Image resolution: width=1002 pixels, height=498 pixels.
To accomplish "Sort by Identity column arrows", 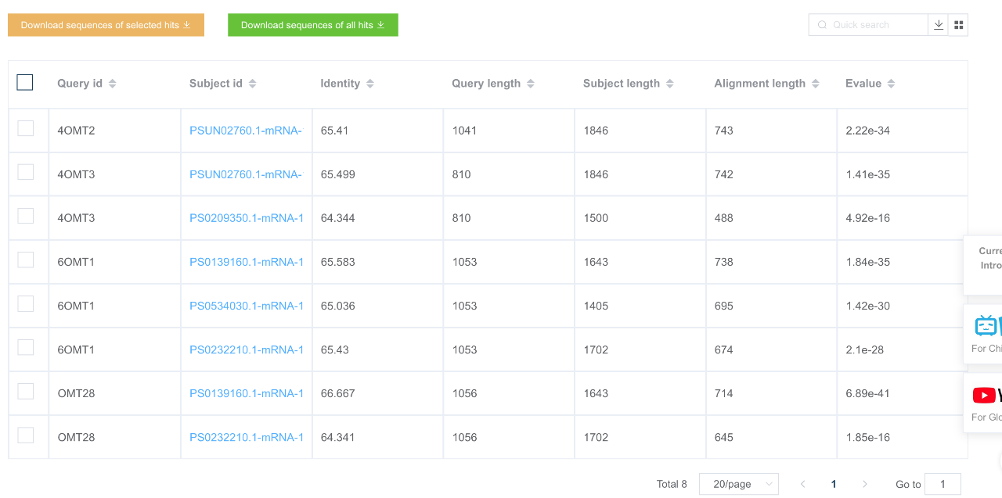I will 370,84.
